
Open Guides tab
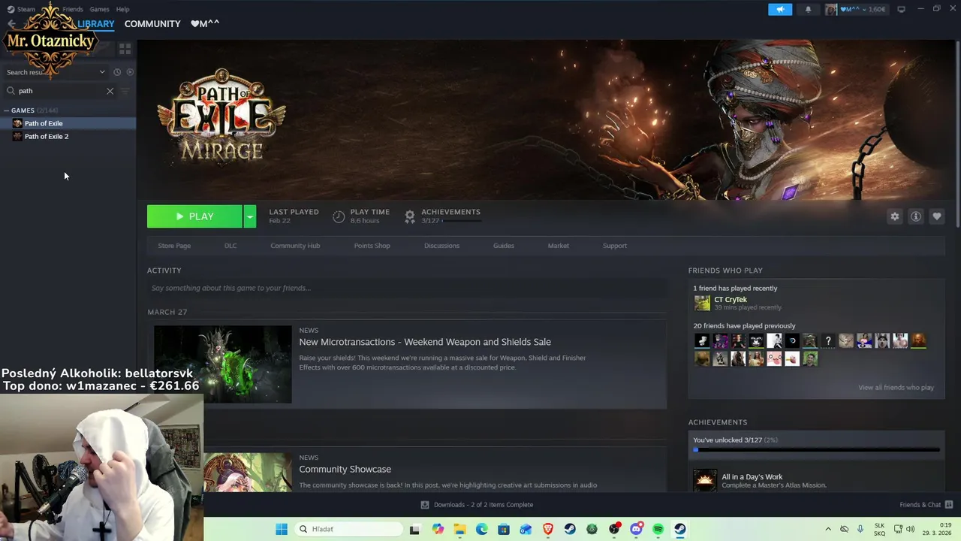(x=504, y=246)
